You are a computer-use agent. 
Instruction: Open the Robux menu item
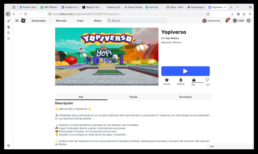(x=98, y=21)
